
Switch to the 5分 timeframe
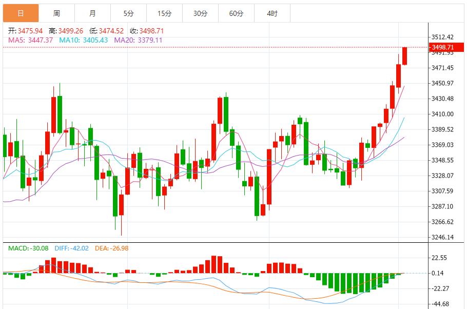click(x=128, y=13)
